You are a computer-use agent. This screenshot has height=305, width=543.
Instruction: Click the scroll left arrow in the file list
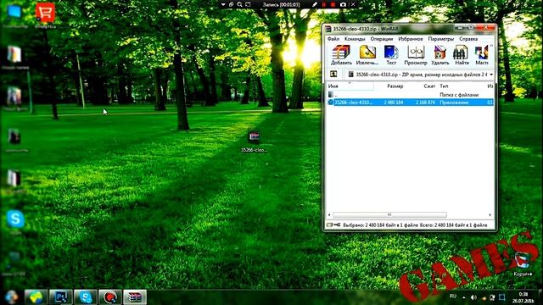click(329, 214)
